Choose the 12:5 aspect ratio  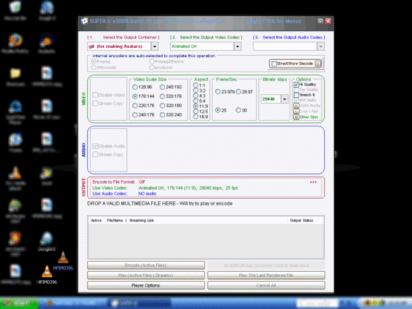tap(195, 112)
